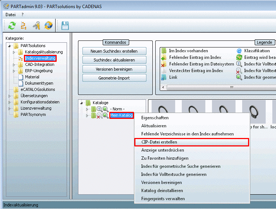
Task: Click the keys toolbar icon
Action: click(x=36, y=25)
